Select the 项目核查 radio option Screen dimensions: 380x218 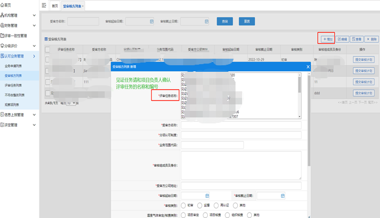tap(206, 215)
